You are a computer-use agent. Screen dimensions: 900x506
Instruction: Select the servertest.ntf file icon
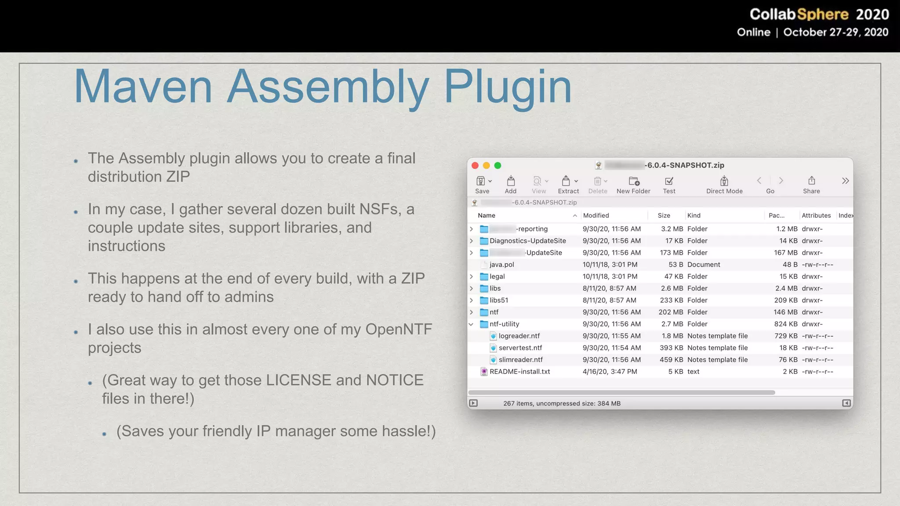(x=493, y=348)
